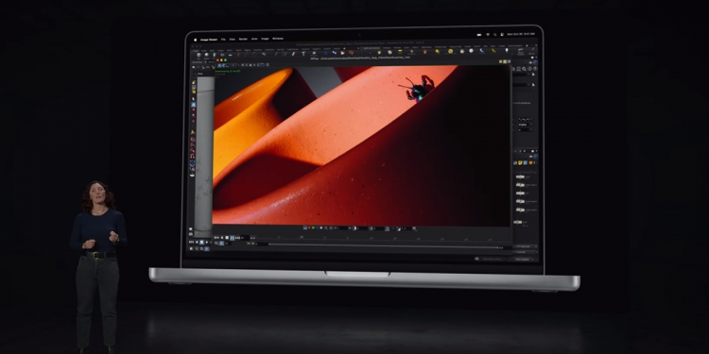Jump to last frame in MPlay

(x=237, y=238)
